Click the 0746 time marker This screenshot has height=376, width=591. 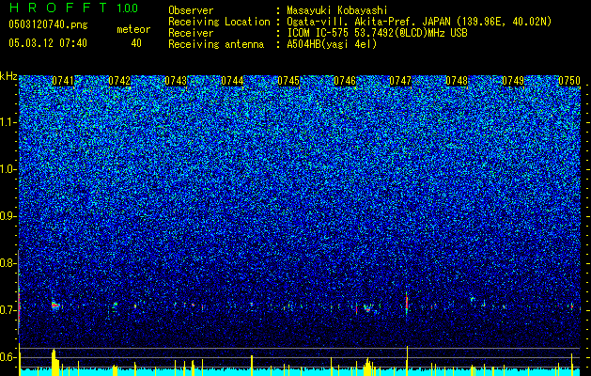click(x=345, y=81)
